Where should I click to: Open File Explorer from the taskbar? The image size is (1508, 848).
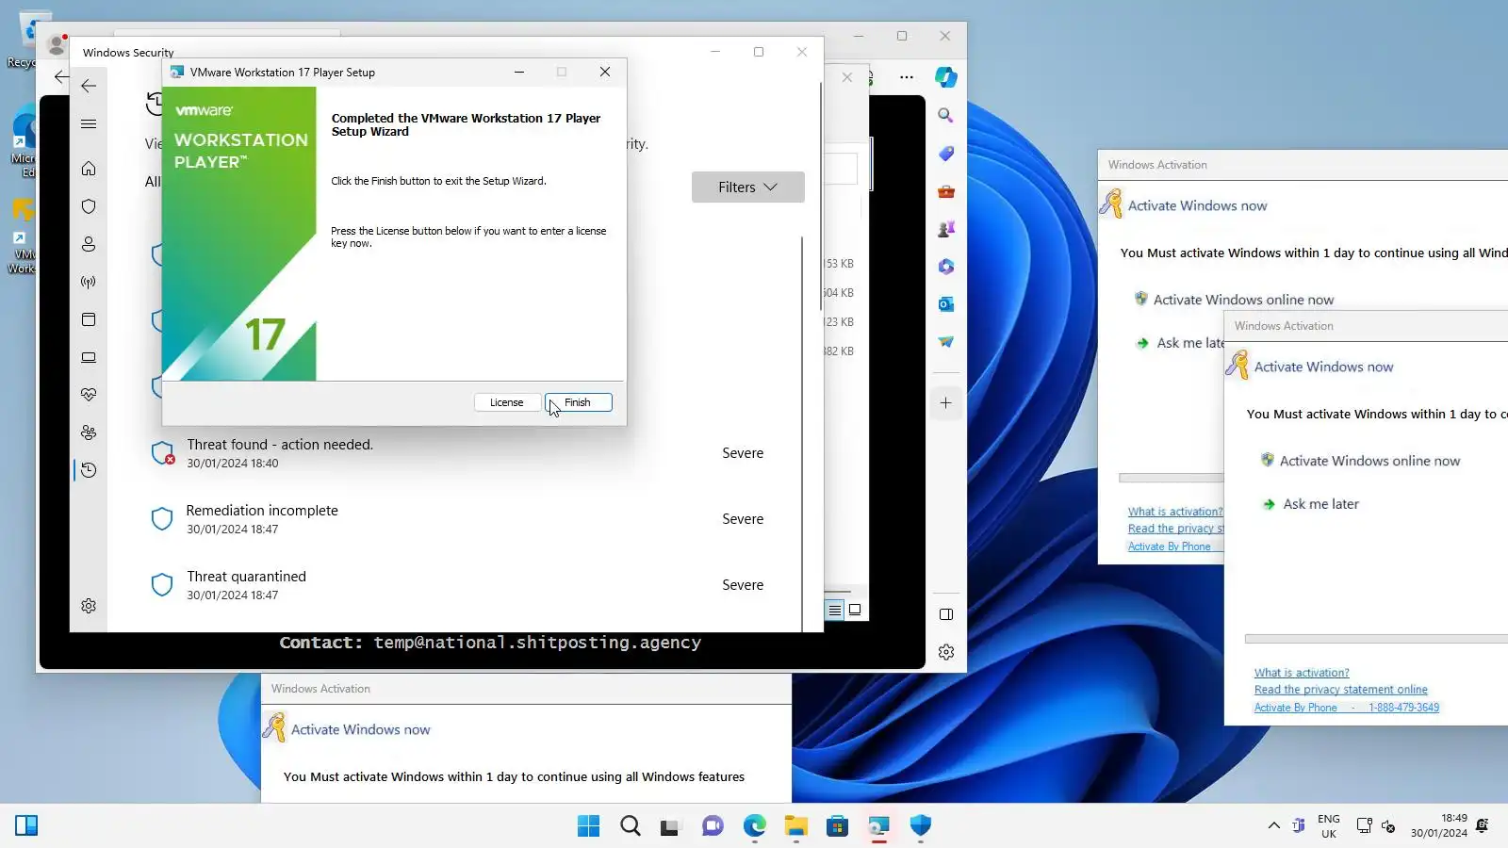pyautogui.click(x=795, y=826)
